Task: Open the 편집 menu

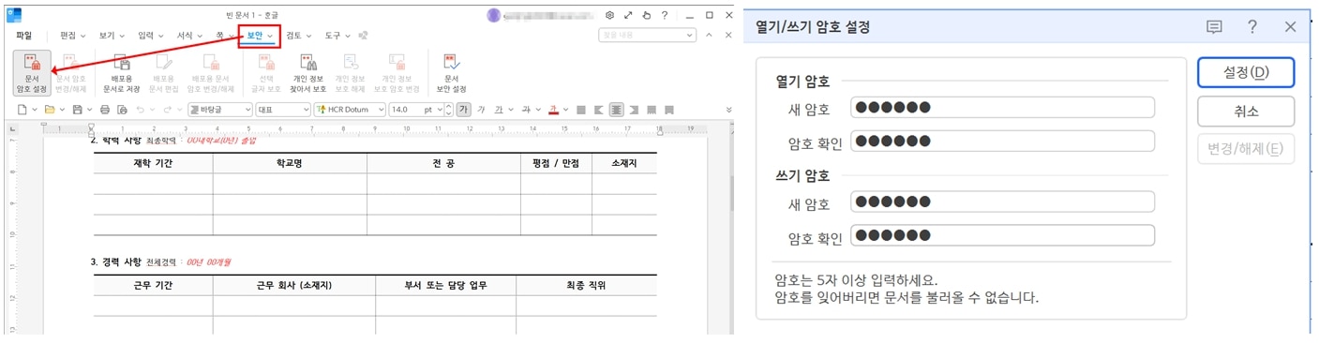Action: (72, 36)
